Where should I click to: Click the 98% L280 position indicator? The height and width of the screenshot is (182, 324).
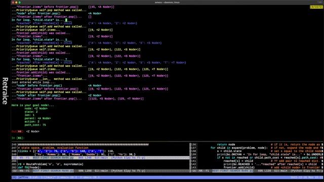pos(85,171)
